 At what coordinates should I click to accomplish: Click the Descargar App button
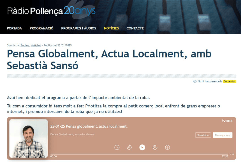click(x=223, y=135)
